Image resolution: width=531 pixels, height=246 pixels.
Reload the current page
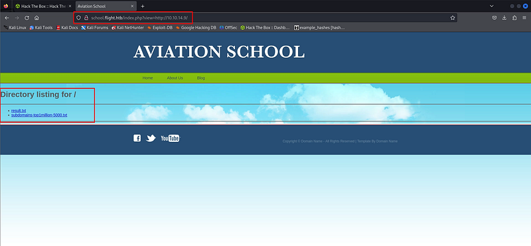[x=27, y=18]
